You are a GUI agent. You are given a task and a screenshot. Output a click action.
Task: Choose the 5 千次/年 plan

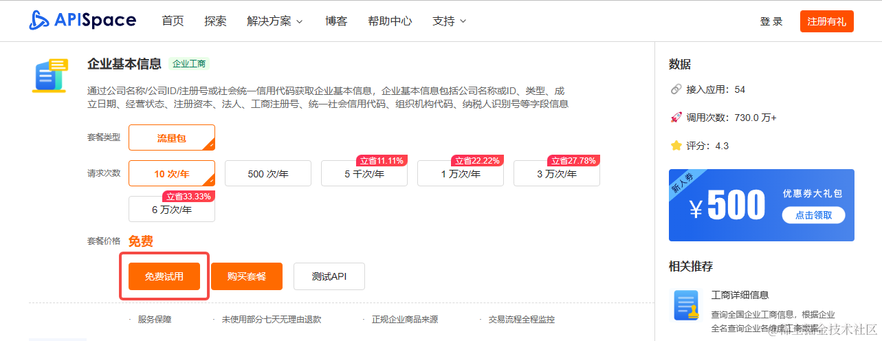(364, 173)
